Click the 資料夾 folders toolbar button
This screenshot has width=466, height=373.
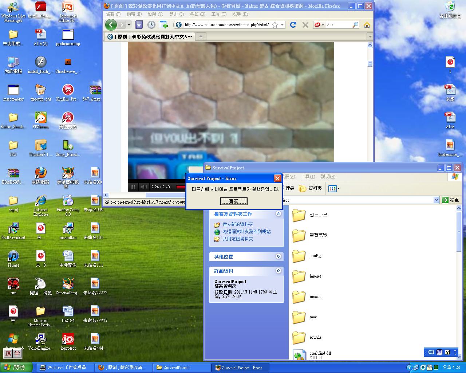(x=311, y=188)
